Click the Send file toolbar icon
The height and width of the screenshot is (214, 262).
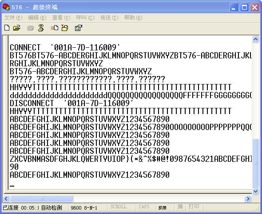click(55, 28)
